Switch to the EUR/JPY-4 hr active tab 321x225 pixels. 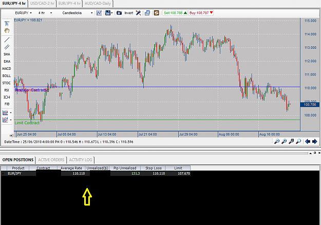click(14, 4)
